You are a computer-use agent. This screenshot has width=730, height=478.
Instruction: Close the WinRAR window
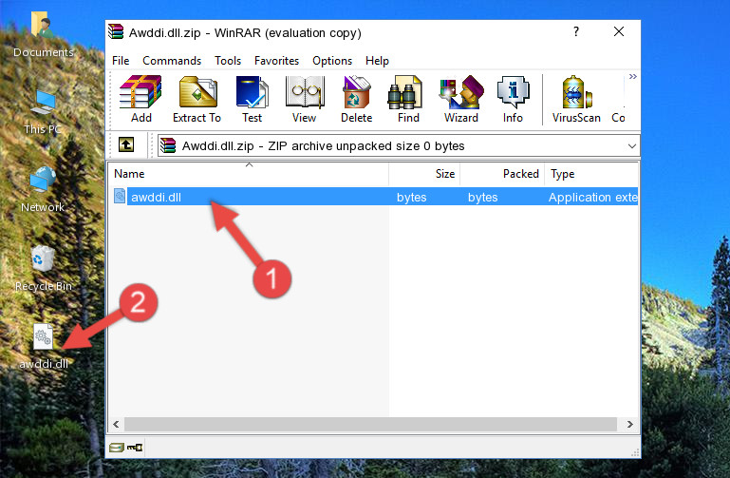coord(619,31)
